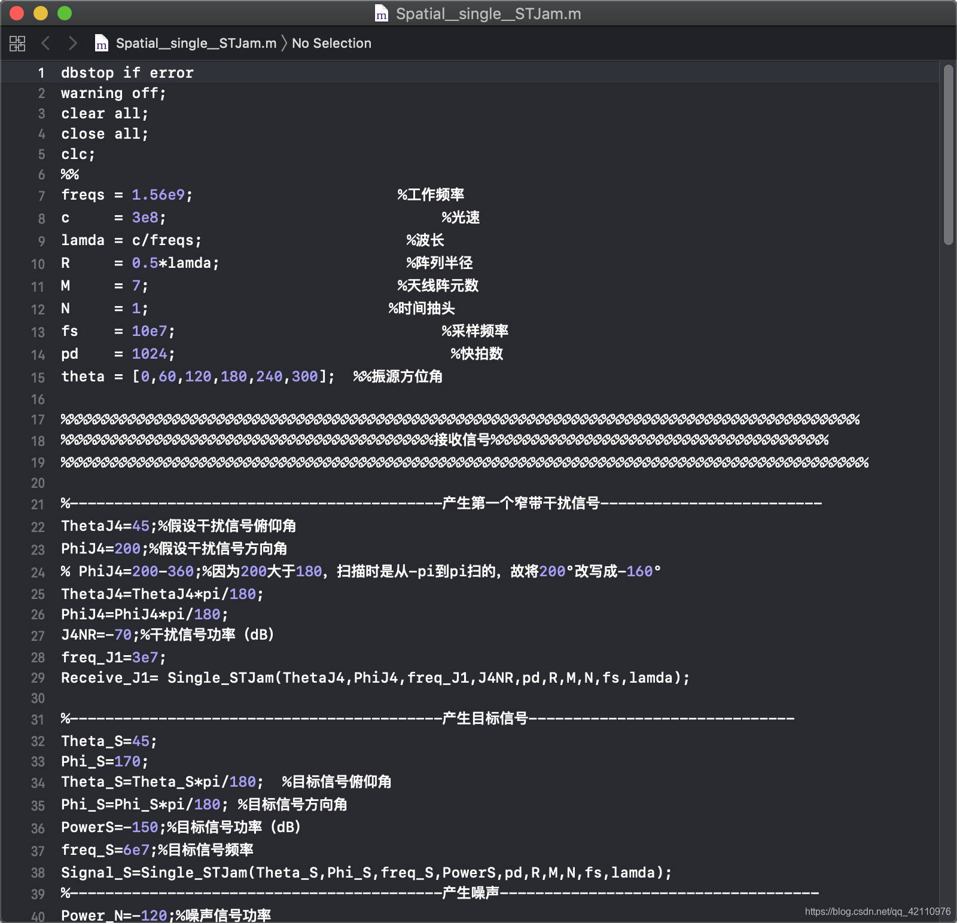Click the comment %快拍数
The width and height of the screenshot is (957, 923).
477,354
